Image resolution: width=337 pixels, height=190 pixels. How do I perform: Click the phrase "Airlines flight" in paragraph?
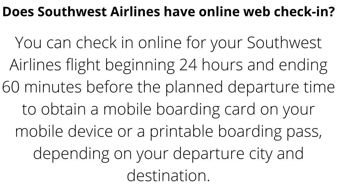pos(55,65)
